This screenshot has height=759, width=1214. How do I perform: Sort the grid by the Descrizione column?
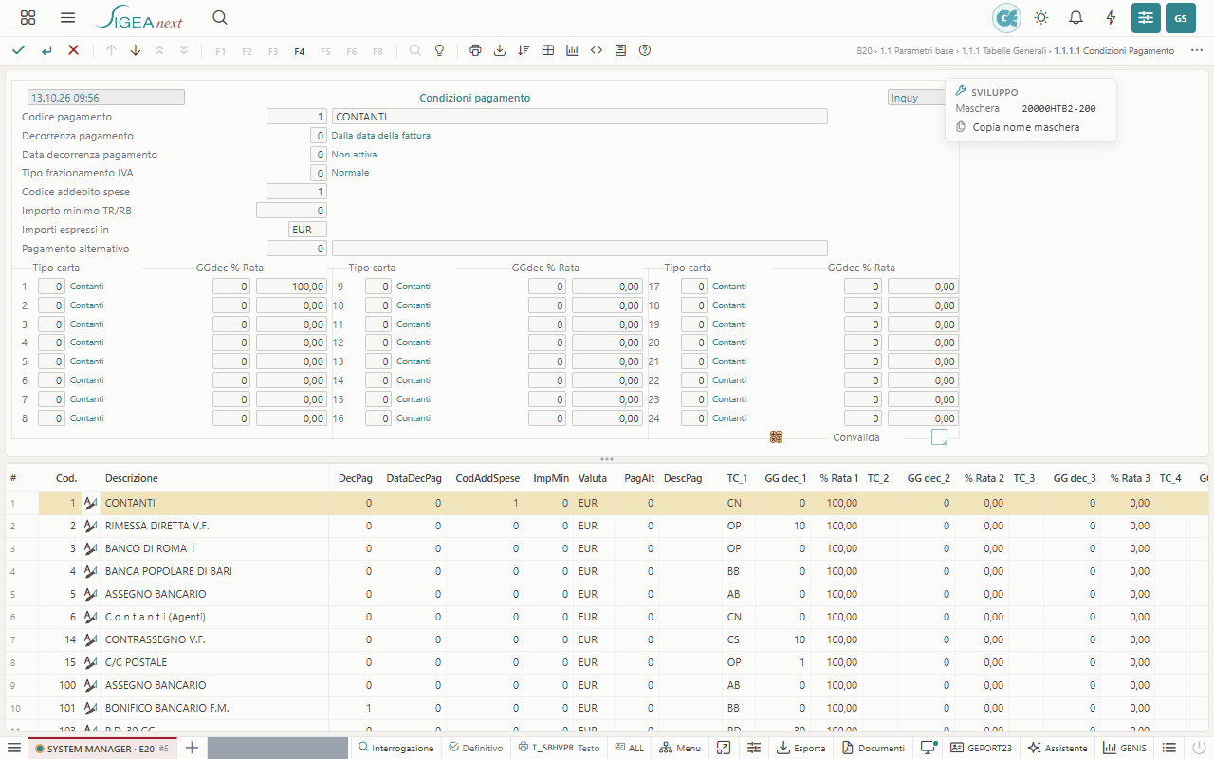[x=132, y=478]
